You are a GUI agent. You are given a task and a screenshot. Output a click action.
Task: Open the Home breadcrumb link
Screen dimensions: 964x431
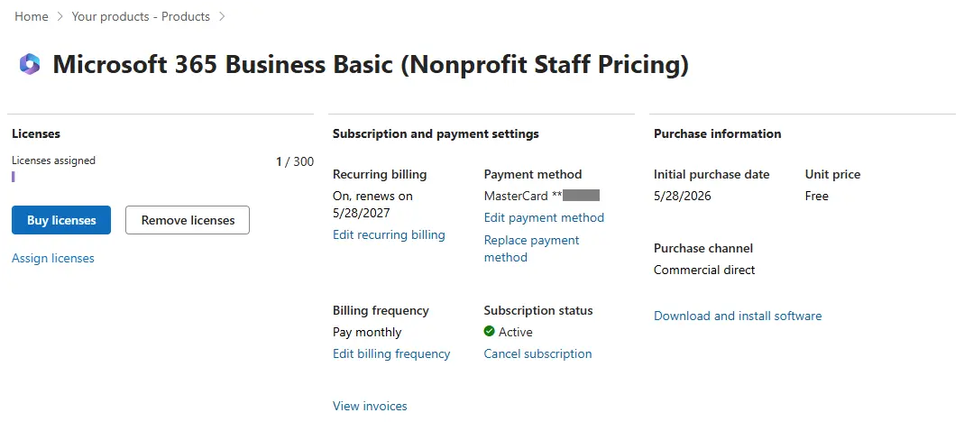coord(32,16)
